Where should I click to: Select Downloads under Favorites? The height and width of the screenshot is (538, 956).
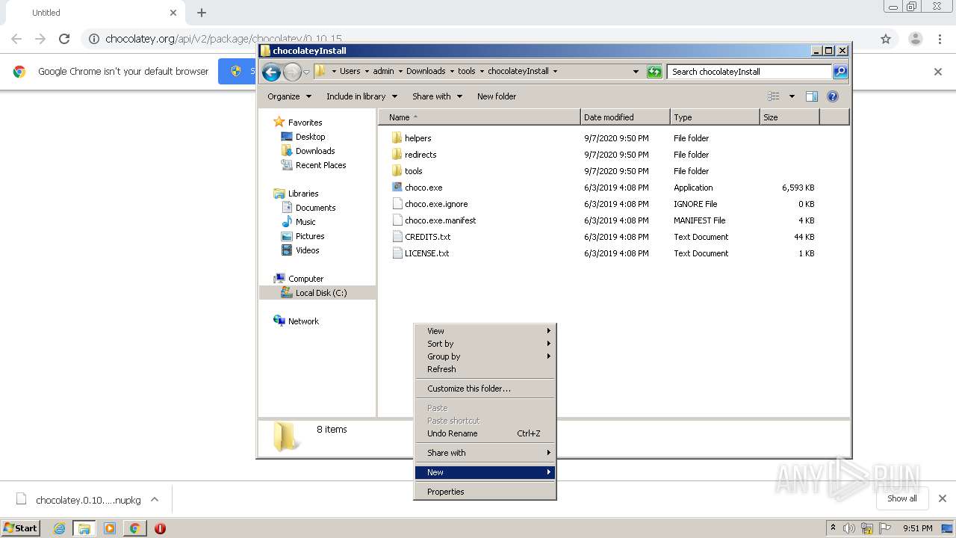315,151
